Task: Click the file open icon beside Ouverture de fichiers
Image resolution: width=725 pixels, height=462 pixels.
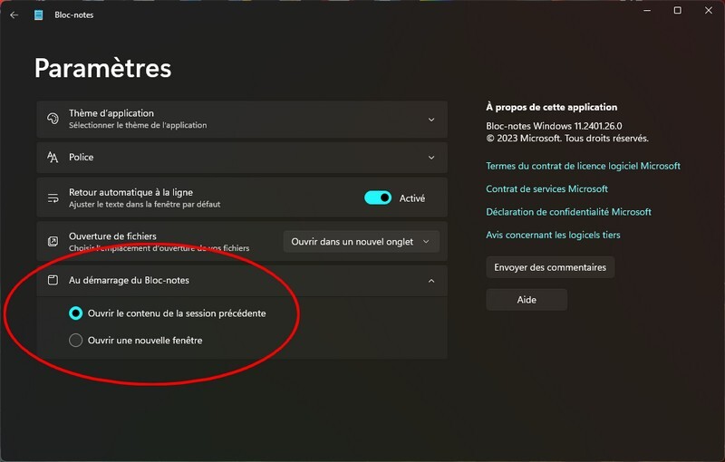Action: (x=53, y=241)
